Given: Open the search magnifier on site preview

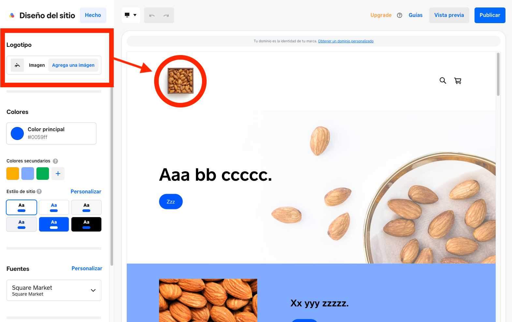Looking at the screenshot, I should (443, 80).
